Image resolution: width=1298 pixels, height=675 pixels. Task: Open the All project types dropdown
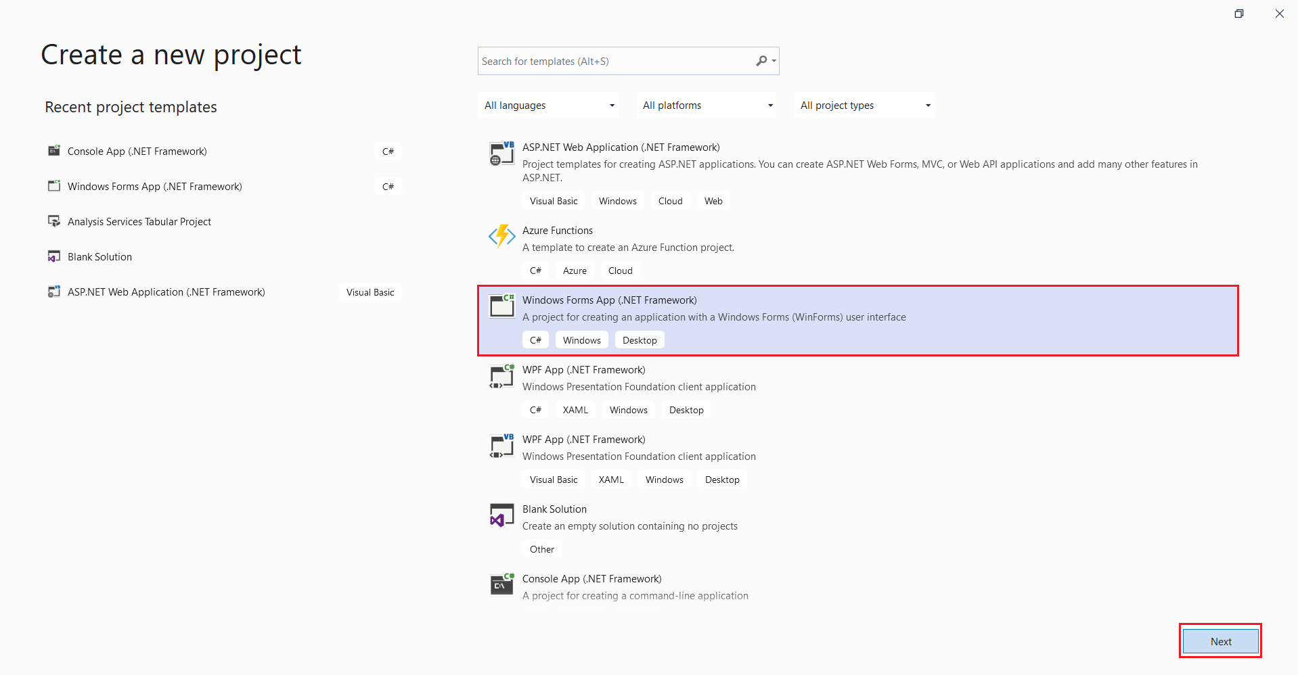(864, 106)
